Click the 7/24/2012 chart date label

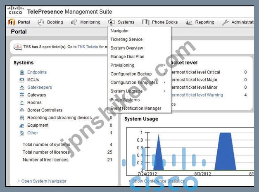147,174
